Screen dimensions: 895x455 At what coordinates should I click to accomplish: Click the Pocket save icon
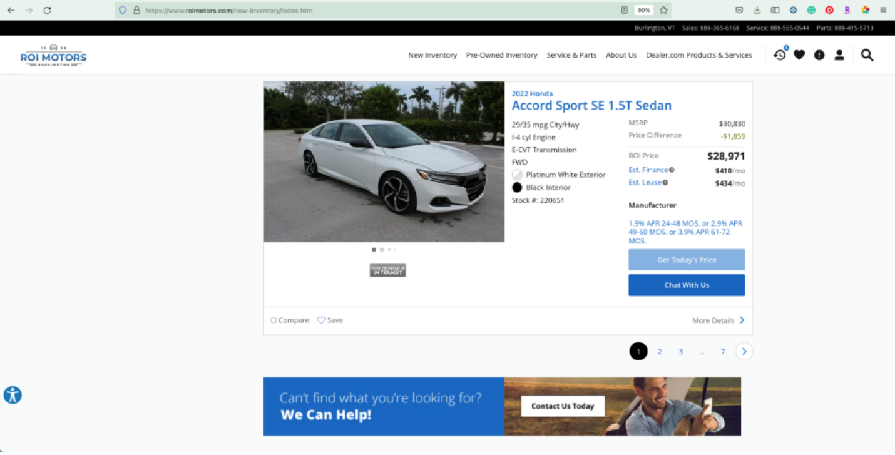pyautogui.click(x=739, y=10)
